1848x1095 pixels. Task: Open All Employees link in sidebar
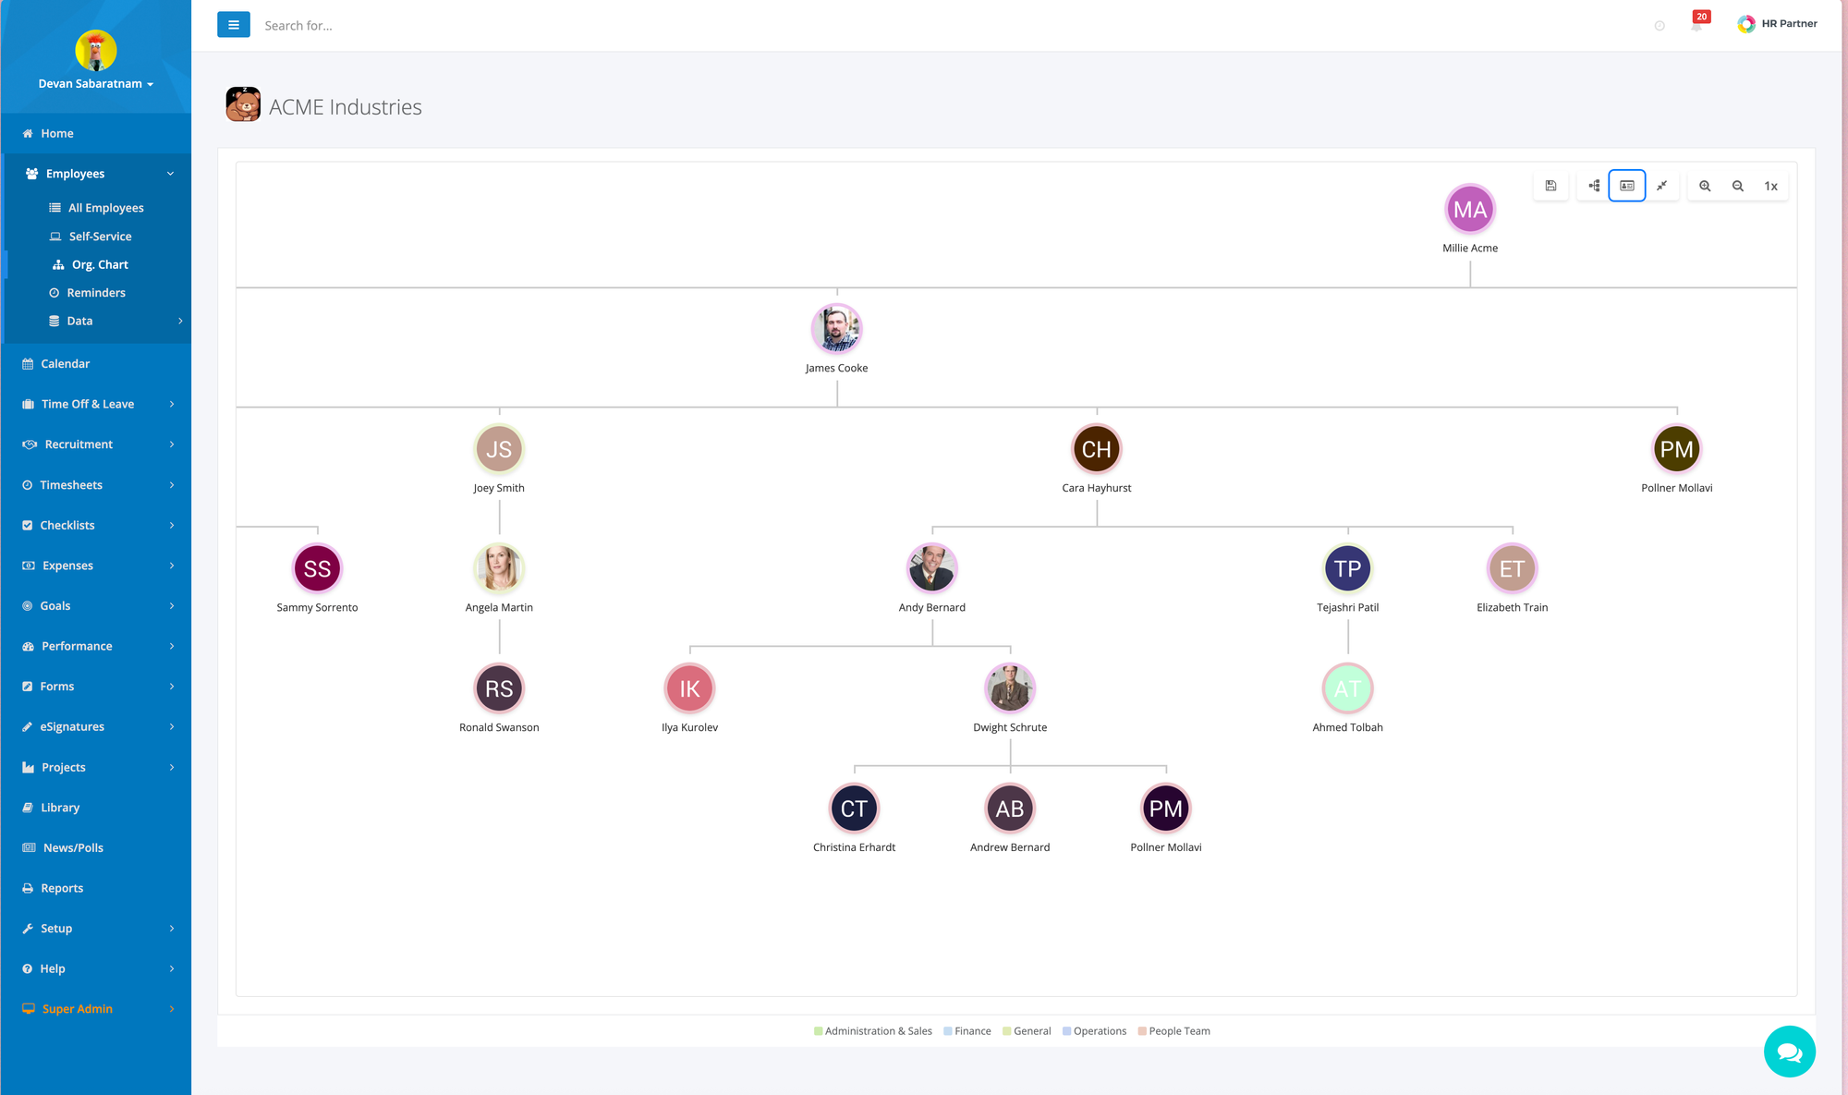point(105,208)
